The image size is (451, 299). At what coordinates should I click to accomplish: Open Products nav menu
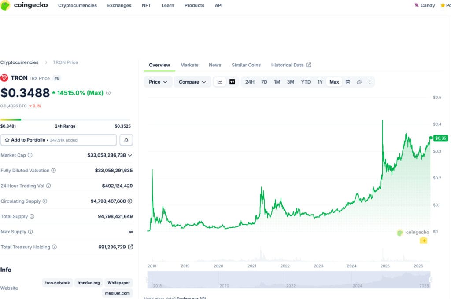tap(194, 5)
